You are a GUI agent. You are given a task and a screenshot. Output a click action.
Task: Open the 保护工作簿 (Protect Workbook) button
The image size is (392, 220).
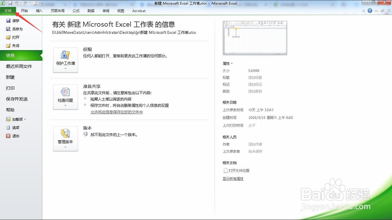[65, 60]
